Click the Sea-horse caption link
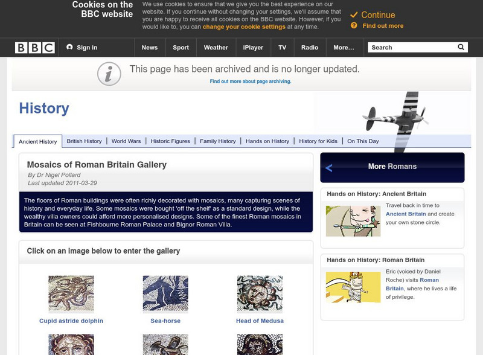This screenshot has height=355, width=483. 165,321
